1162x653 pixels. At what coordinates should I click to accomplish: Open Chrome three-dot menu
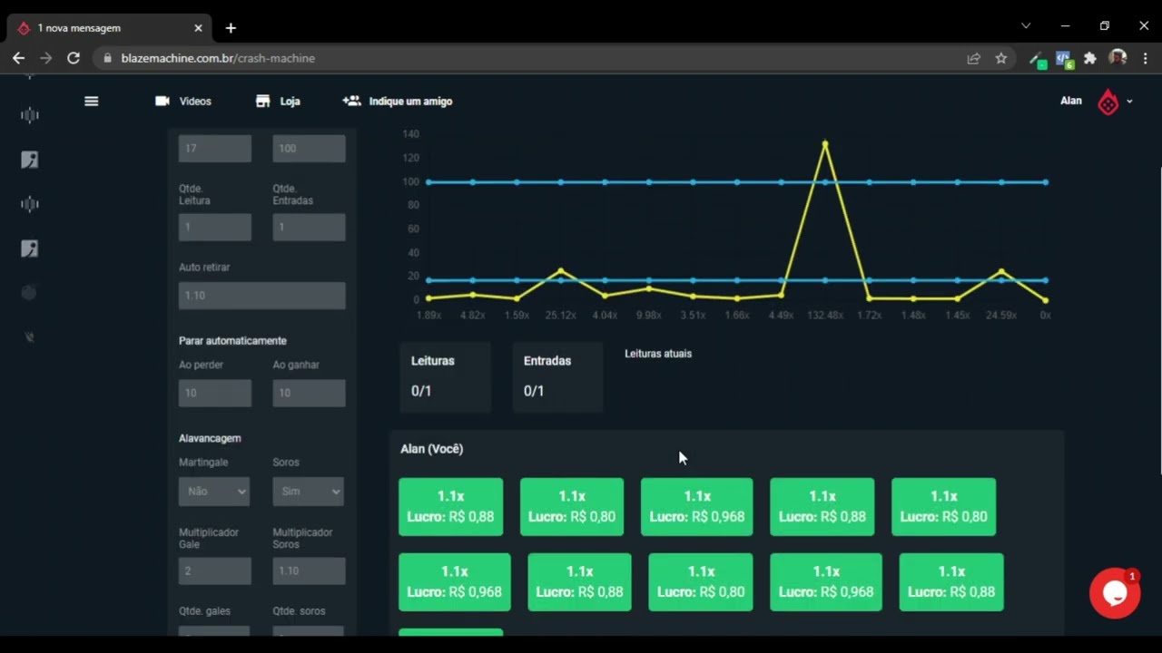[1145, 58]
